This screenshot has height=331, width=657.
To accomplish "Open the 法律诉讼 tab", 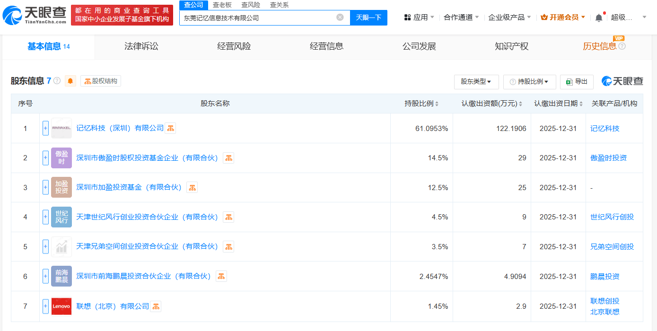I will [x=141, y=46].
